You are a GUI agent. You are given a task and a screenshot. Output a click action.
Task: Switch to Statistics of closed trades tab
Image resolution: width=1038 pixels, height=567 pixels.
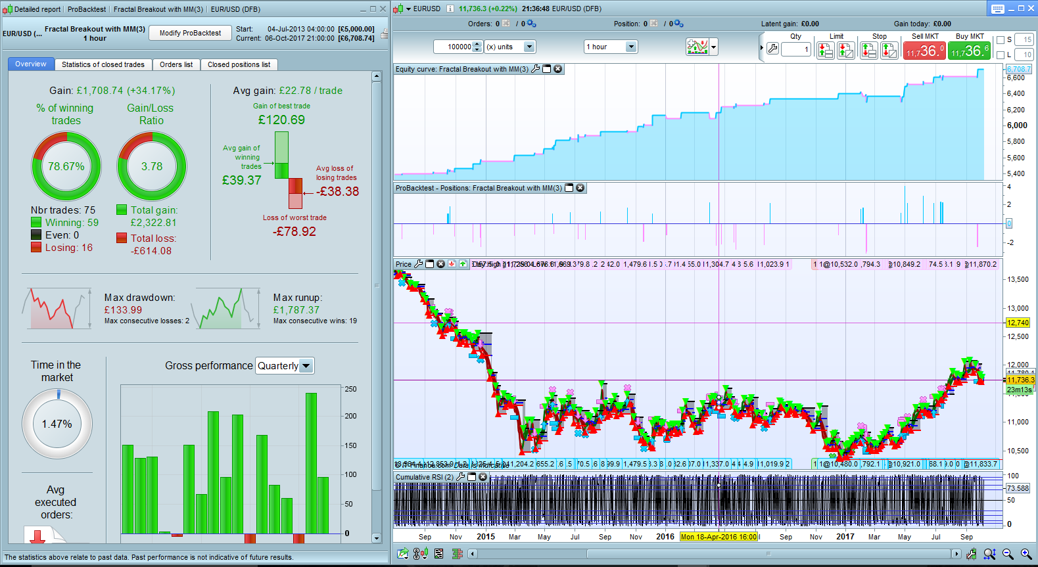point(103,64)
